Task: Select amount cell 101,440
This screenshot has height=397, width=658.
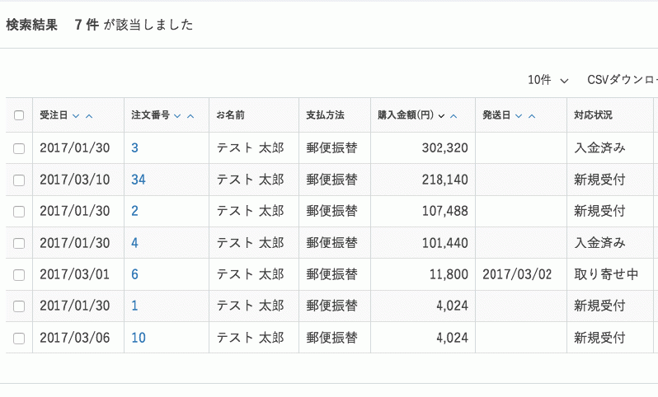Action: (x=444, y=243)
